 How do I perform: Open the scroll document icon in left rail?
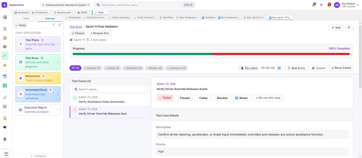(5, 118)
